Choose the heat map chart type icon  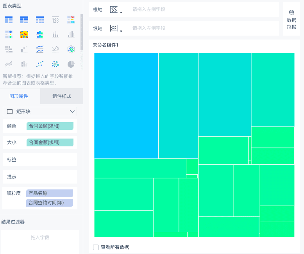pos(24,34)
